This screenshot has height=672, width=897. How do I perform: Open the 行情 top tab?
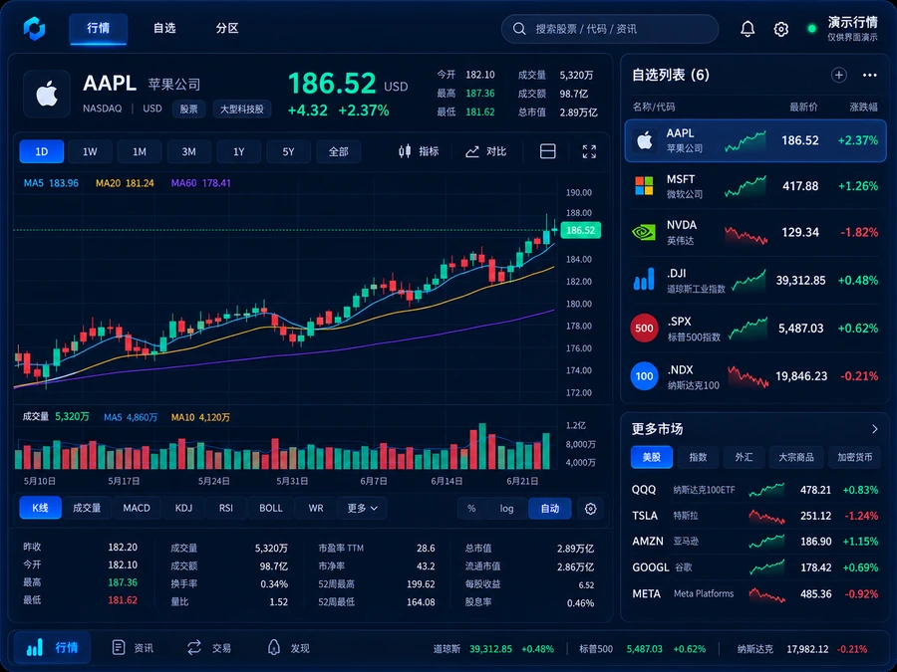(x=99, y=29)
